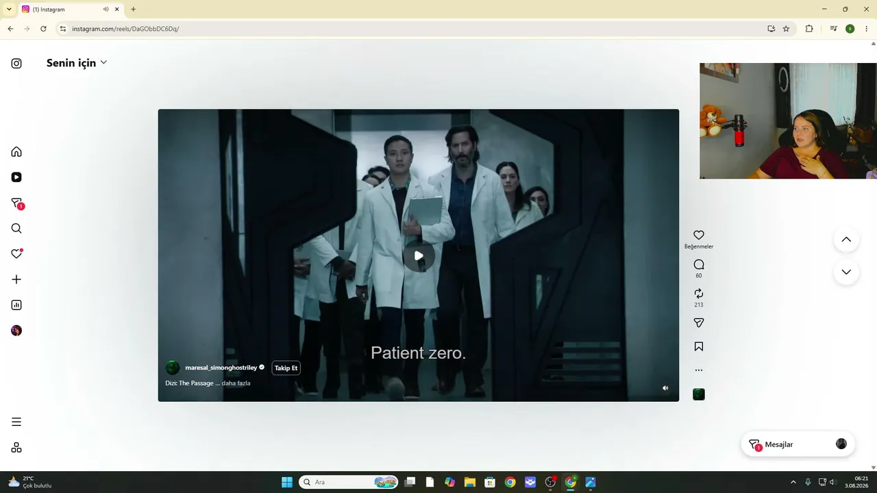Viewport: 877px width, 493px height.
Task: Open the Reels section icon
Action: (16, 177)
